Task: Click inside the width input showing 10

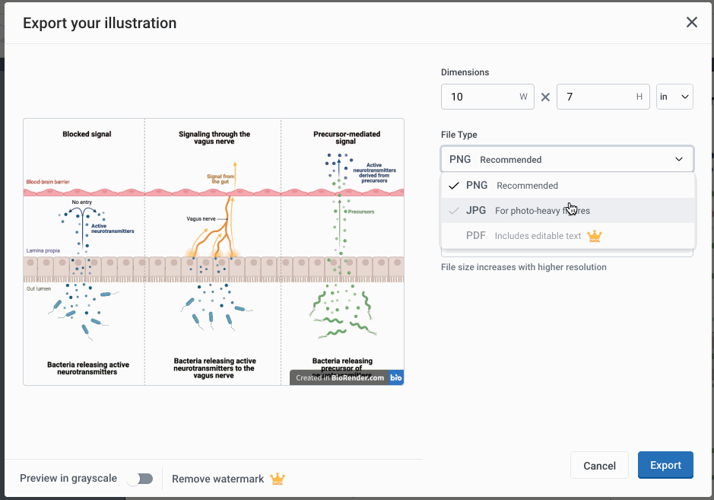Action: (471, 97)
